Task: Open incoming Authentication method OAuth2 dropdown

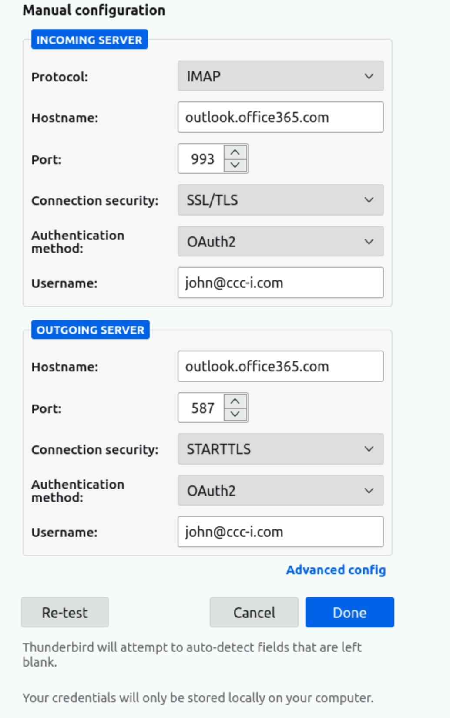Action: pos(280,242)
